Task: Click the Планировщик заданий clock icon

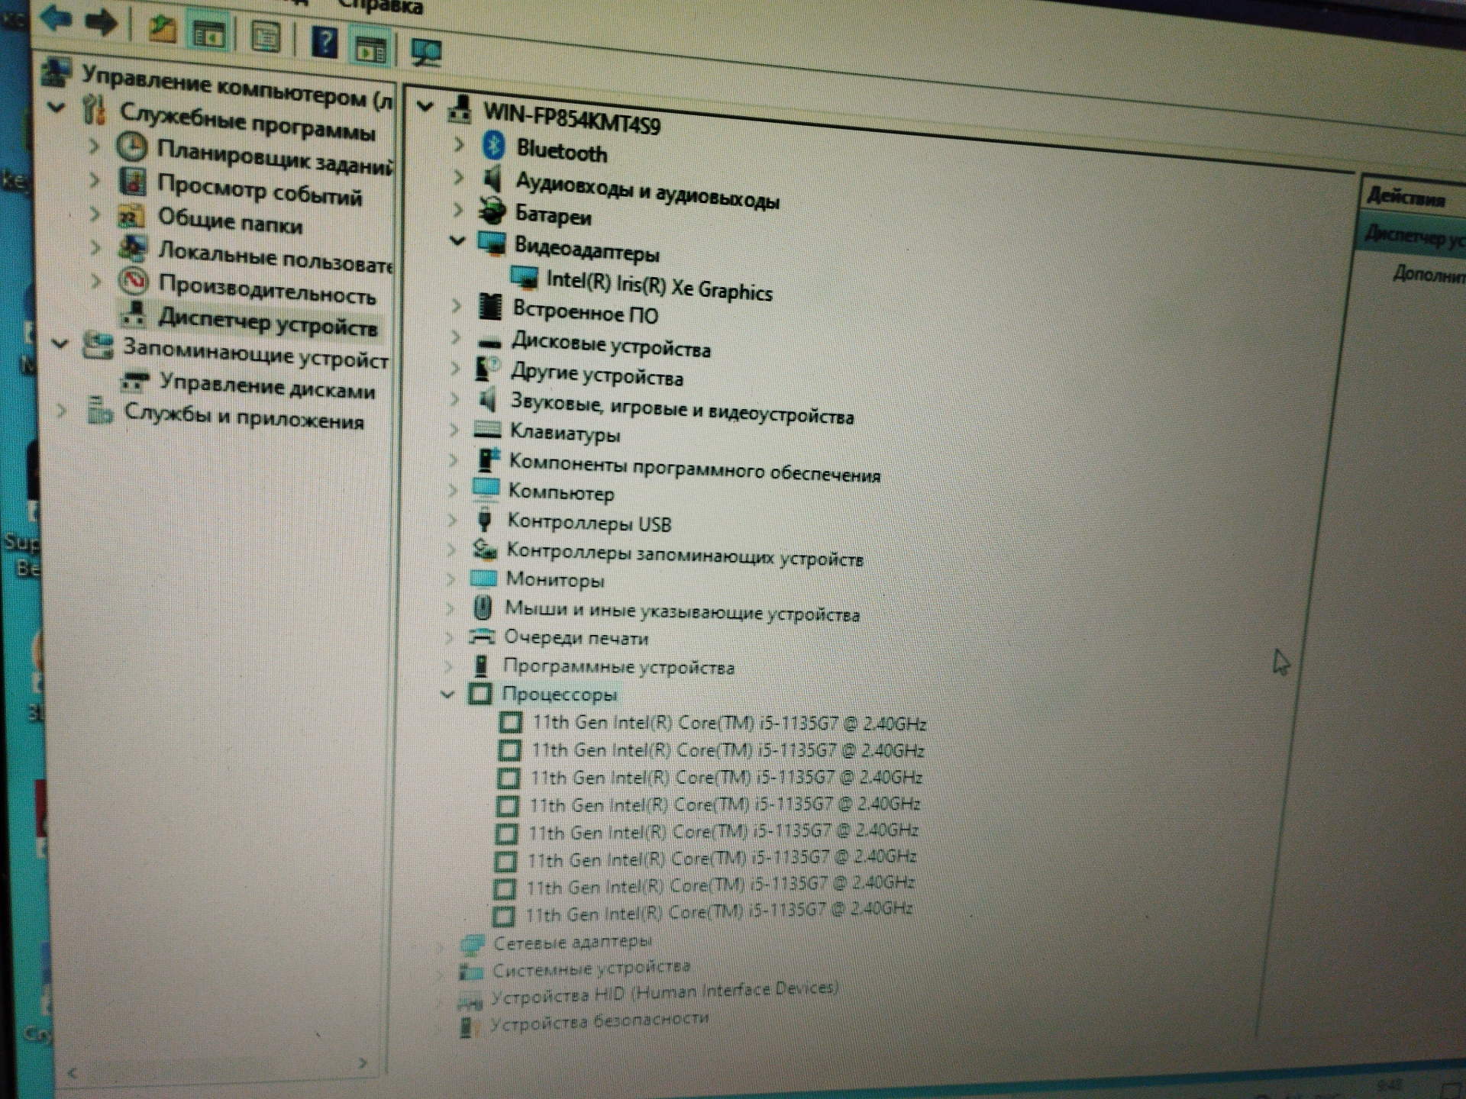Action: [132, 147]
